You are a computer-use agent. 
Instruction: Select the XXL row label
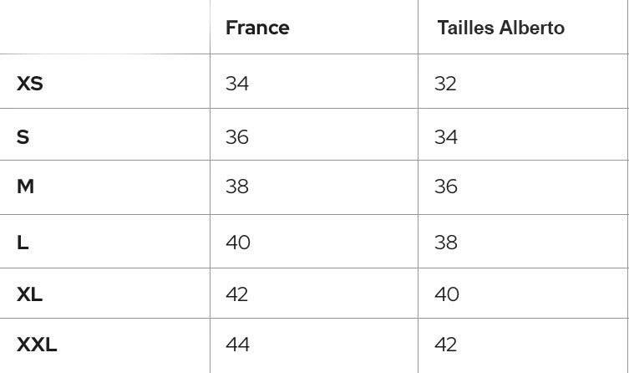click(x=37, y=345)
